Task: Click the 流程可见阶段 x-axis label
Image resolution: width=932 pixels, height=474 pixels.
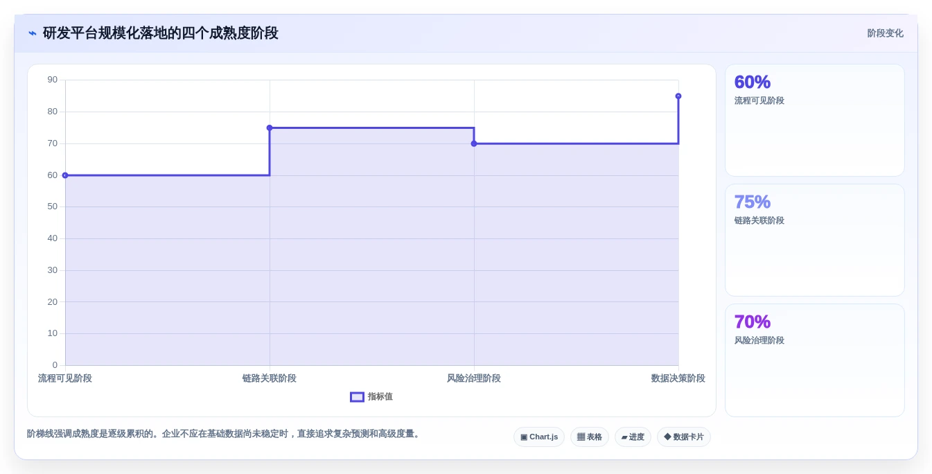Action: coord(65,378)
